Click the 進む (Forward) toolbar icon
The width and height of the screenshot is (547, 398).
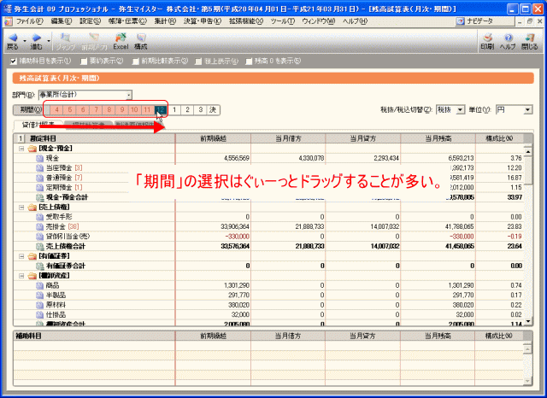coord(36,39)
